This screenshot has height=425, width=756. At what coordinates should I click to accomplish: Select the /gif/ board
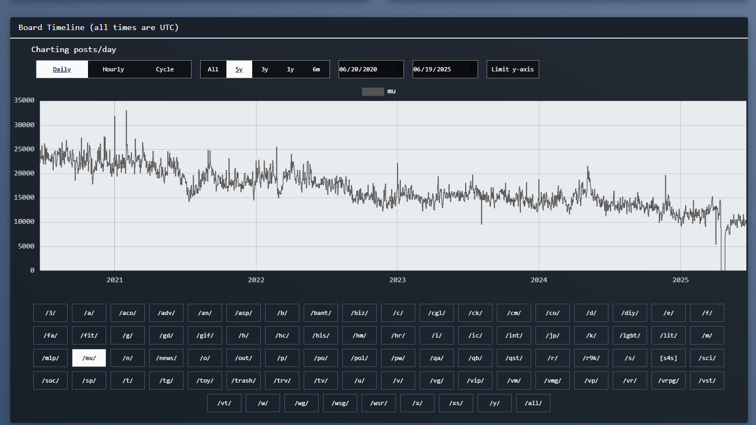[205, 335]
